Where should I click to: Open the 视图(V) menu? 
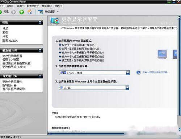[x=21, y=6]
